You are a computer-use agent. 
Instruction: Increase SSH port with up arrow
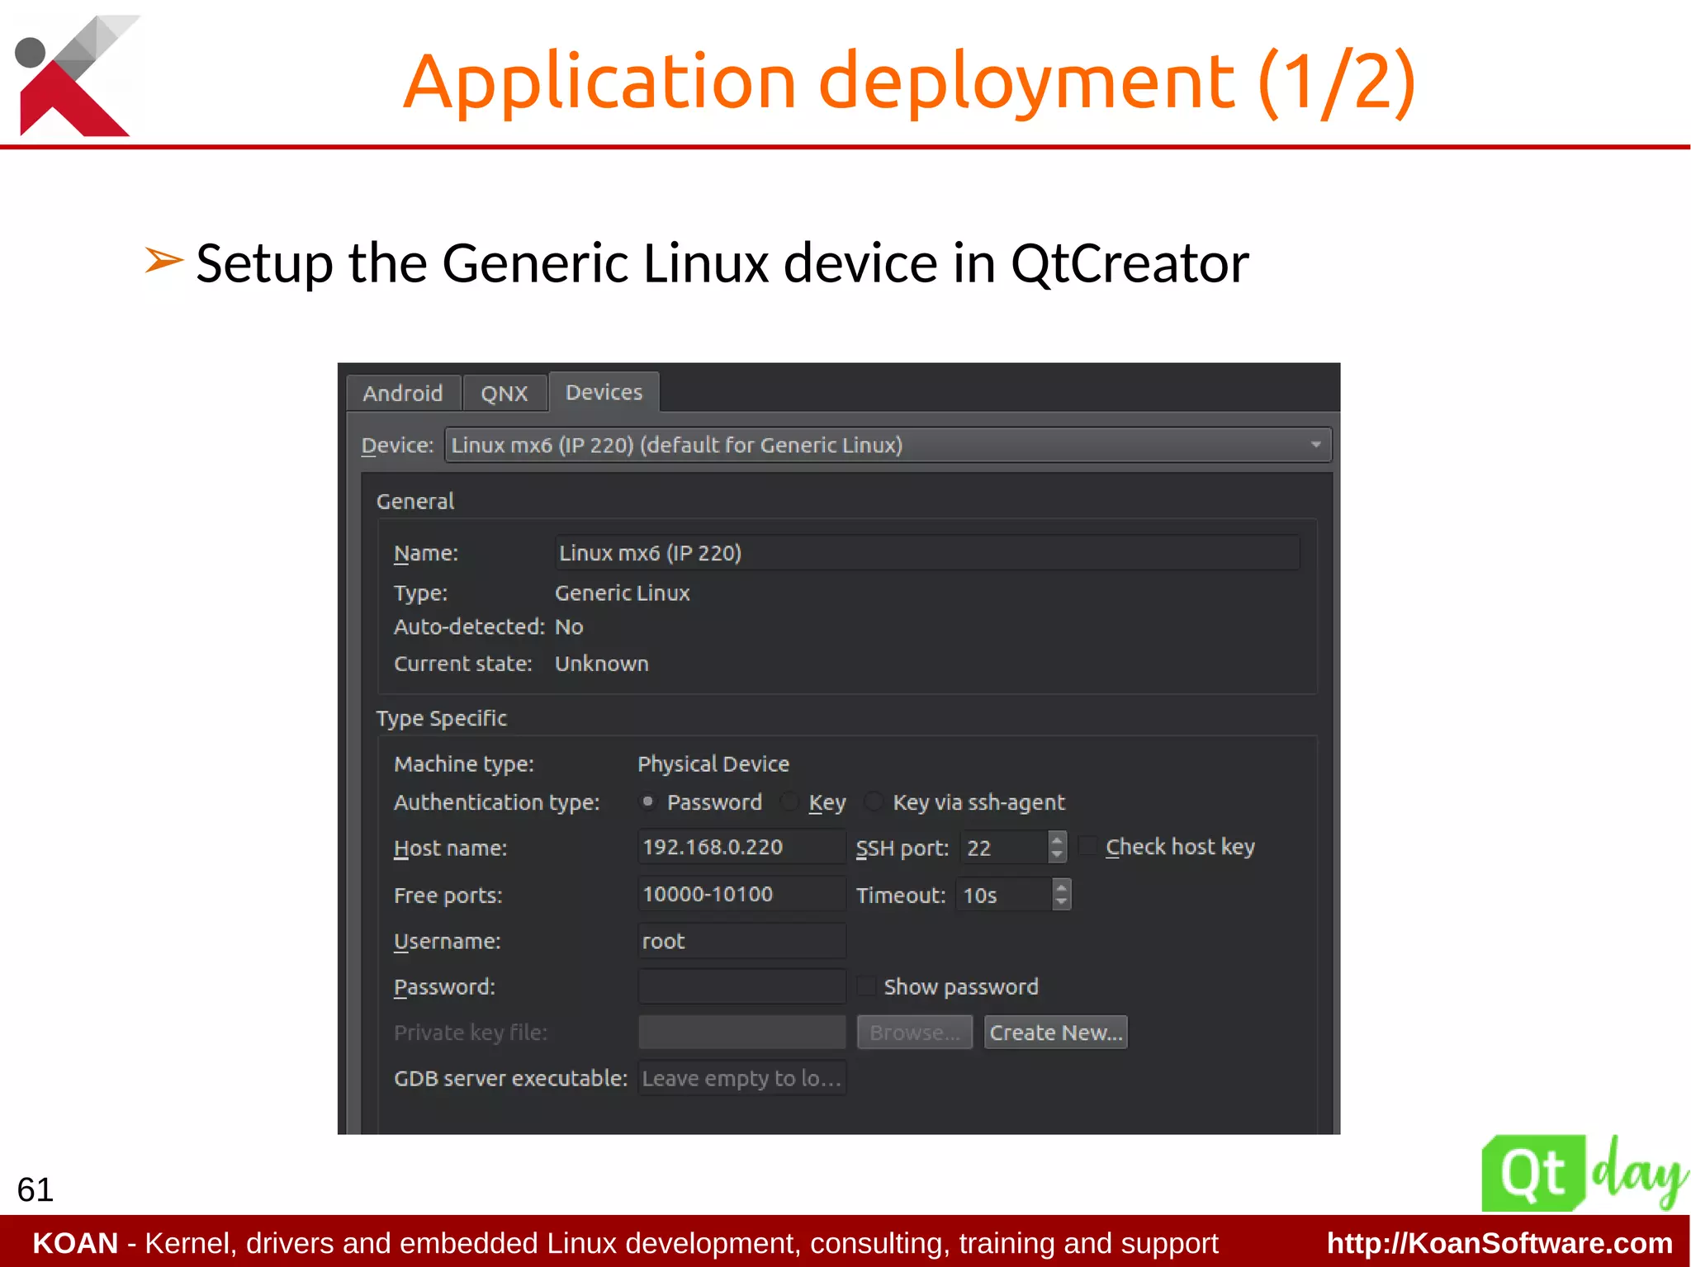tap(1057, 839)
